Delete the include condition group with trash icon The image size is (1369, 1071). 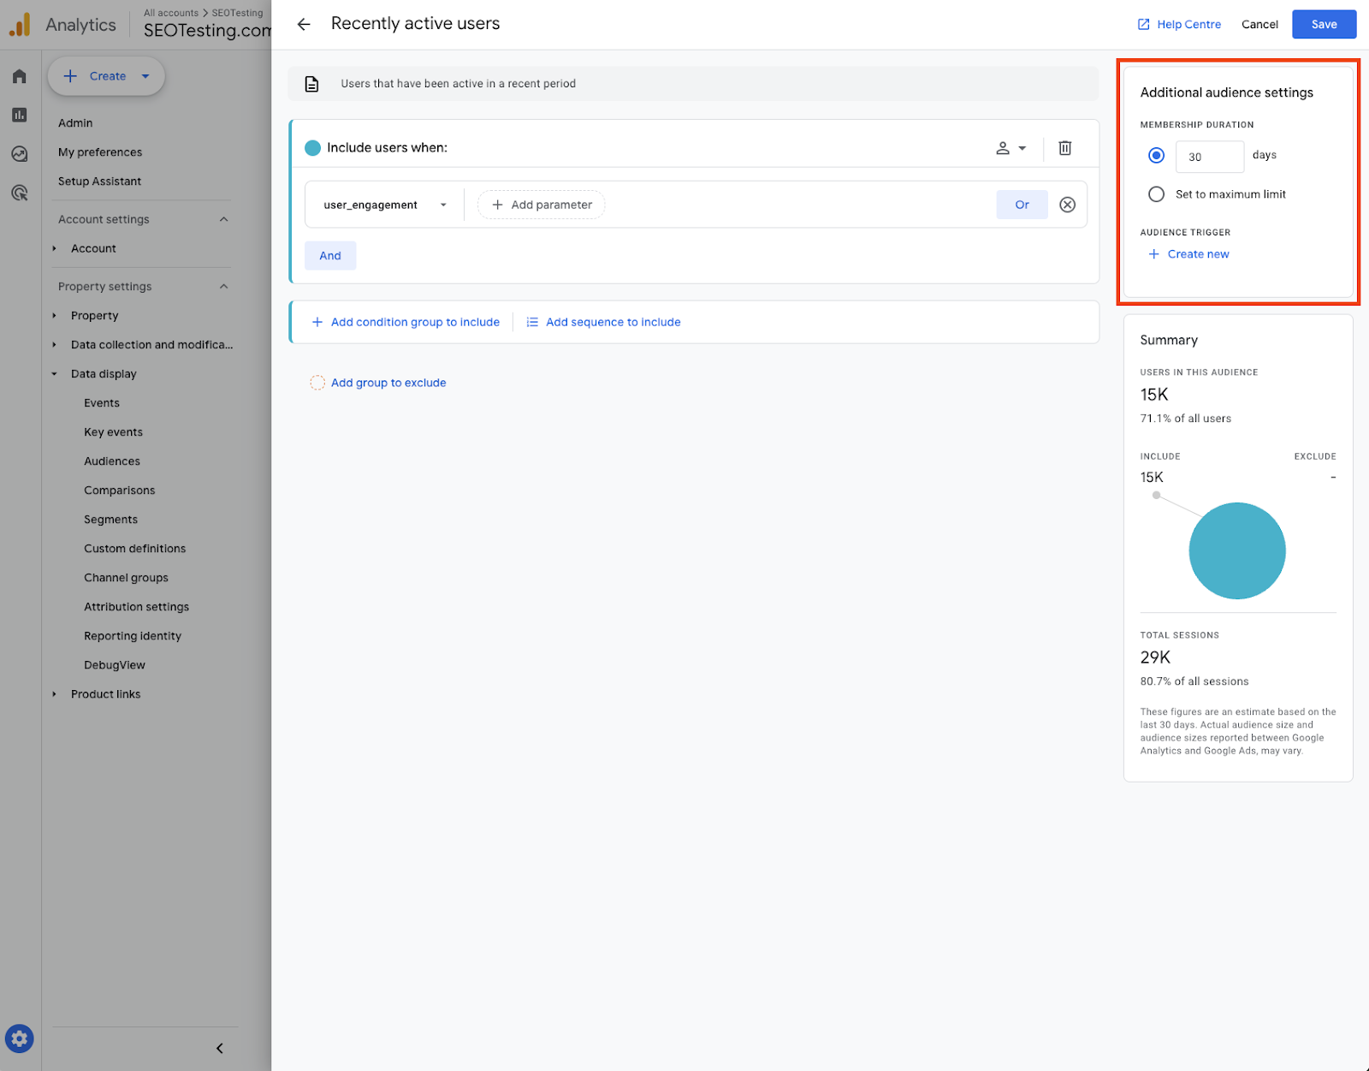[x=1064, y=148]
